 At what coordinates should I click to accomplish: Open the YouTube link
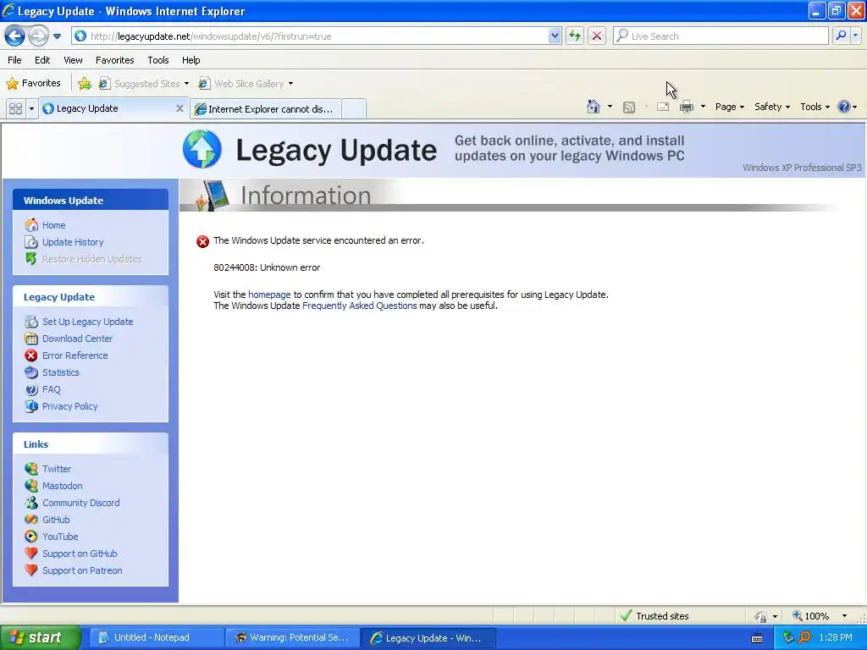[x=60, y=537]
